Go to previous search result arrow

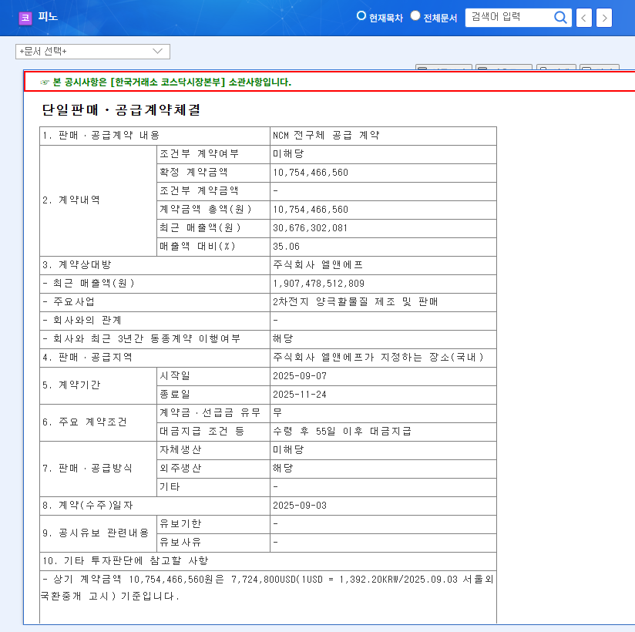584,18
